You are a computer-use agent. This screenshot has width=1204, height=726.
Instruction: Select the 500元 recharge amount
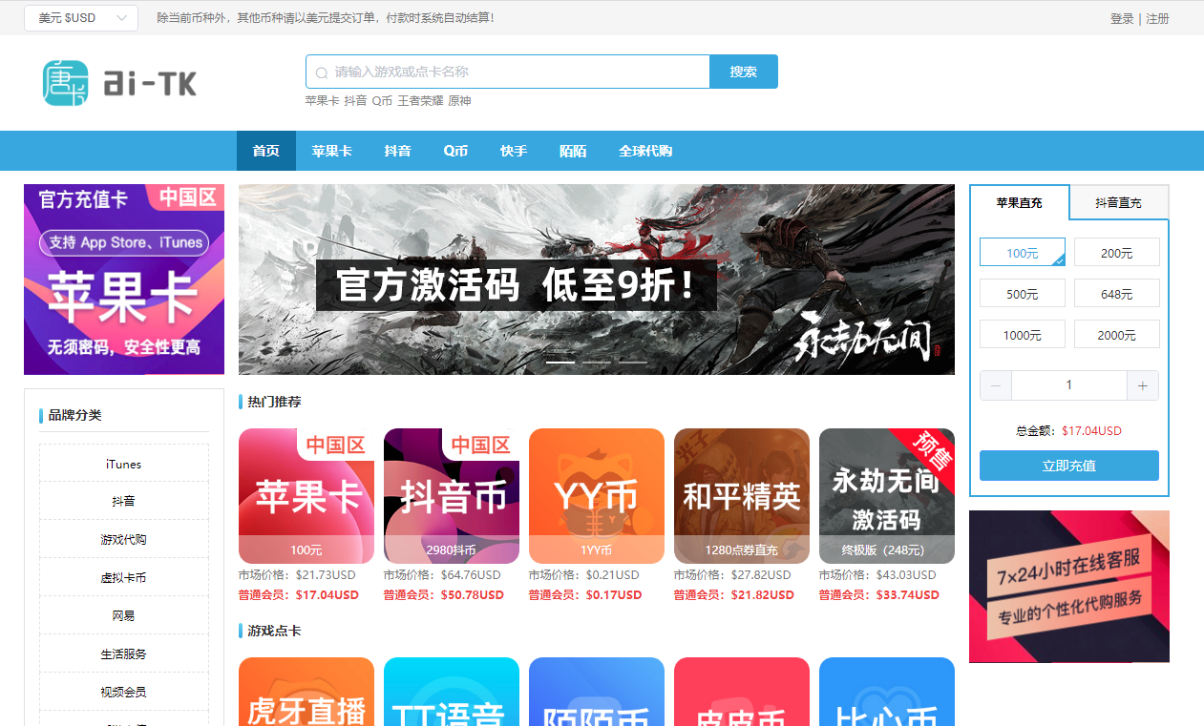[x=1023, y=294]
